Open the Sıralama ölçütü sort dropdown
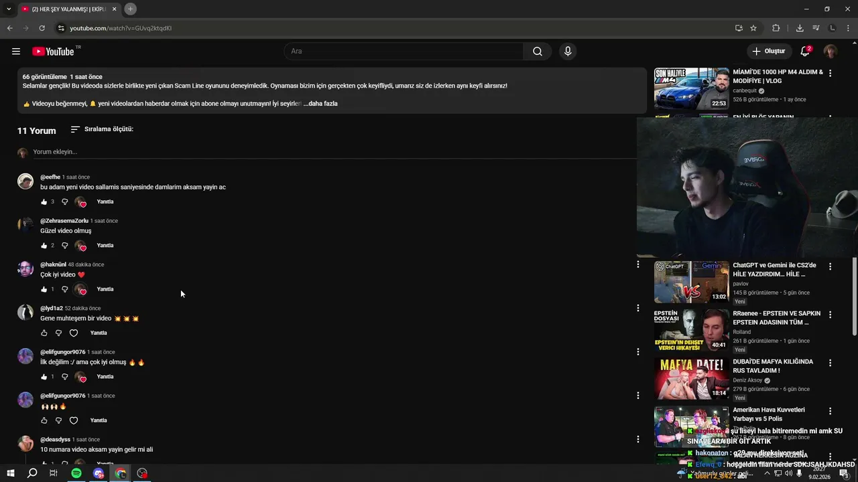This screenshot has height=482, width=858. [x=102, y=129]
